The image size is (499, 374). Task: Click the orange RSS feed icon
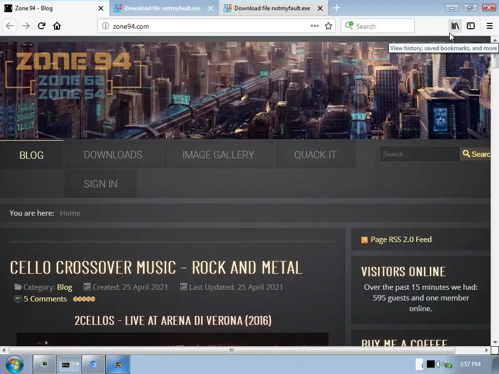[365, 240]
